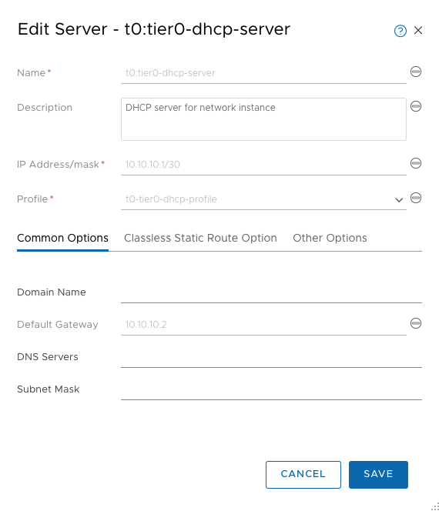Expand the Profile dropdown chevron

click(399, 200)
